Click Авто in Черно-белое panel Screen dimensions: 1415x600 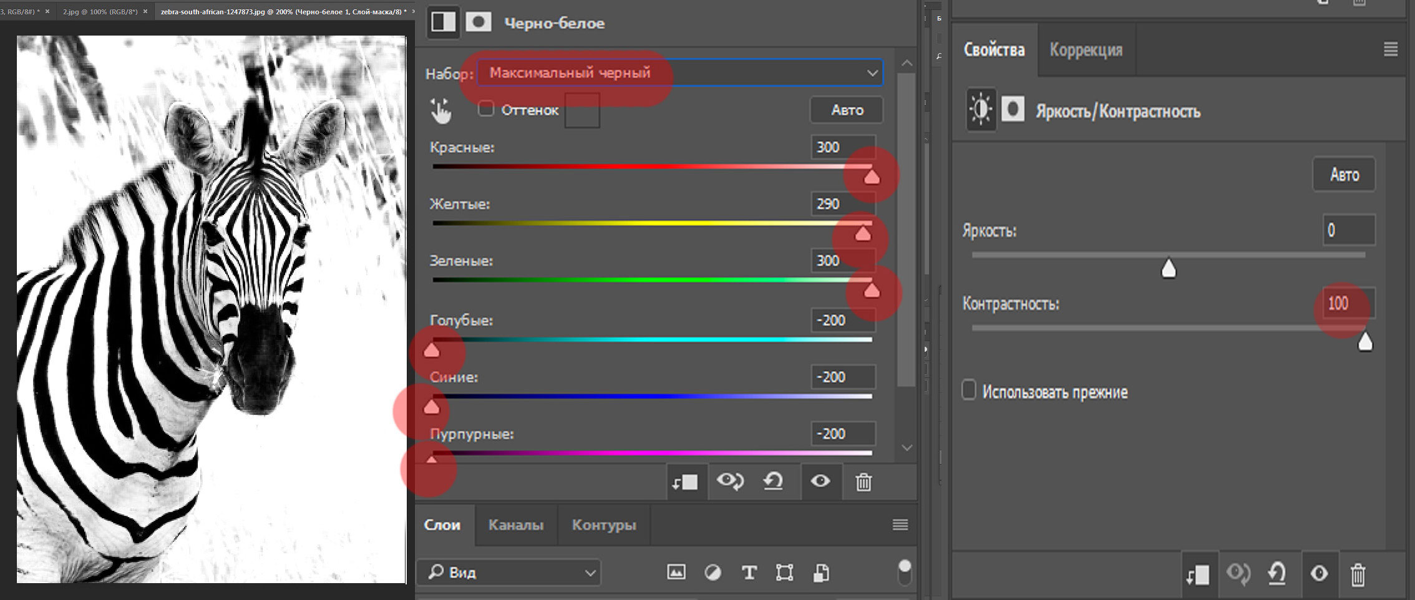847,110
